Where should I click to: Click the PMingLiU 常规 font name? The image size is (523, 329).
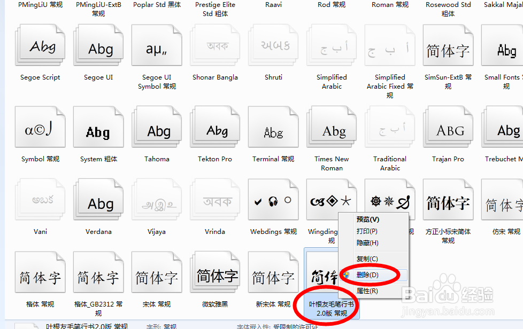[x=40, y=5]
